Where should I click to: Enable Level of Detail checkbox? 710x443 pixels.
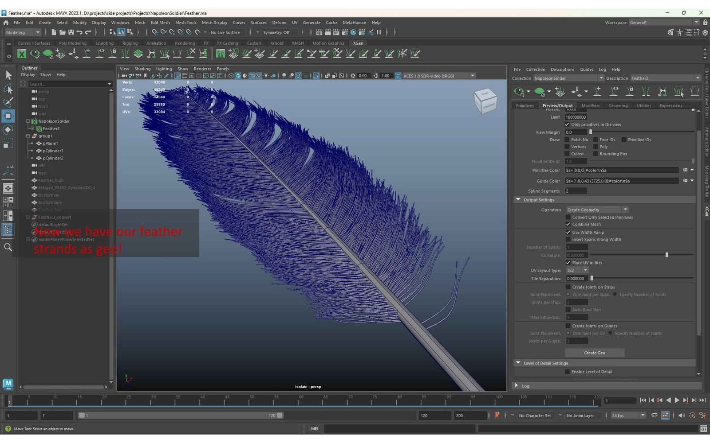pyautogui.click(x=568, y=372)
